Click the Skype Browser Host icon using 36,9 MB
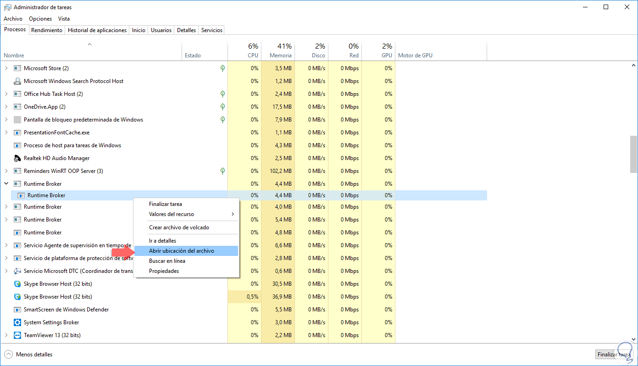 click(17, 297)
